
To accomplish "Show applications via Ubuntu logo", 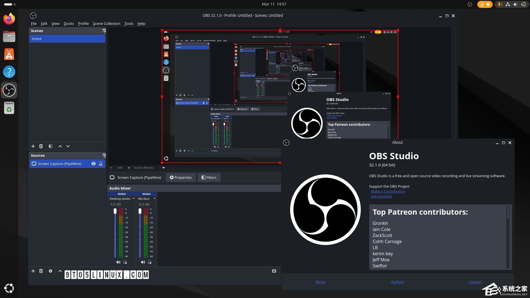I will tap(9, 288).
